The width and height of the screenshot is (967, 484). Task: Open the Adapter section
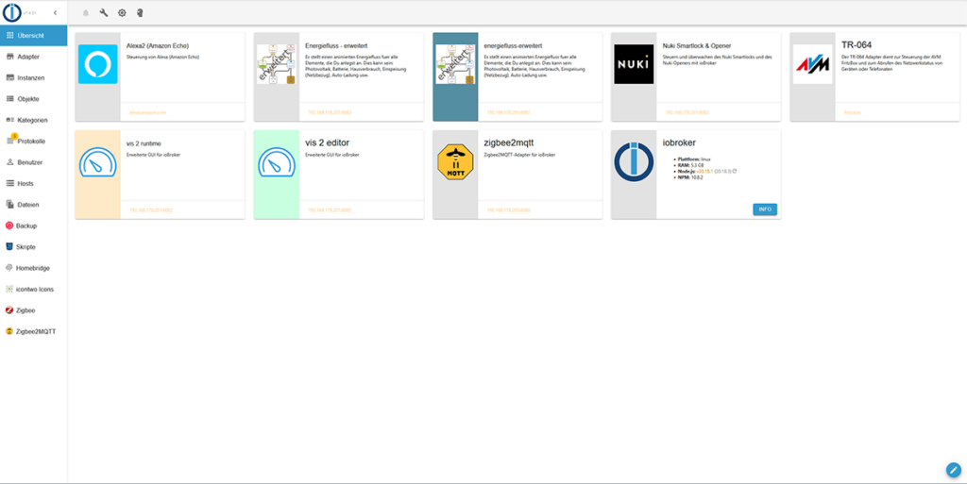click(x=34, y=57)
